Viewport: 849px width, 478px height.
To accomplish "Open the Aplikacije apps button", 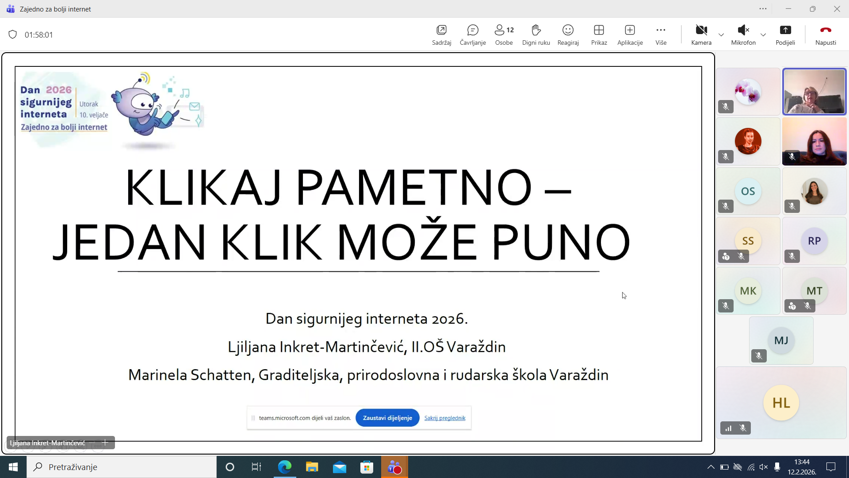I will click(630, 30).
